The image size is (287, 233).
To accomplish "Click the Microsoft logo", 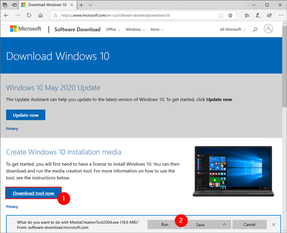I will (26, 29).
